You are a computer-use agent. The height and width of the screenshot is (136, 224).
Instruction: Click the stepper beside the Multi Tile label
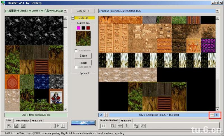pyautogui.click(x=73, y=18)
